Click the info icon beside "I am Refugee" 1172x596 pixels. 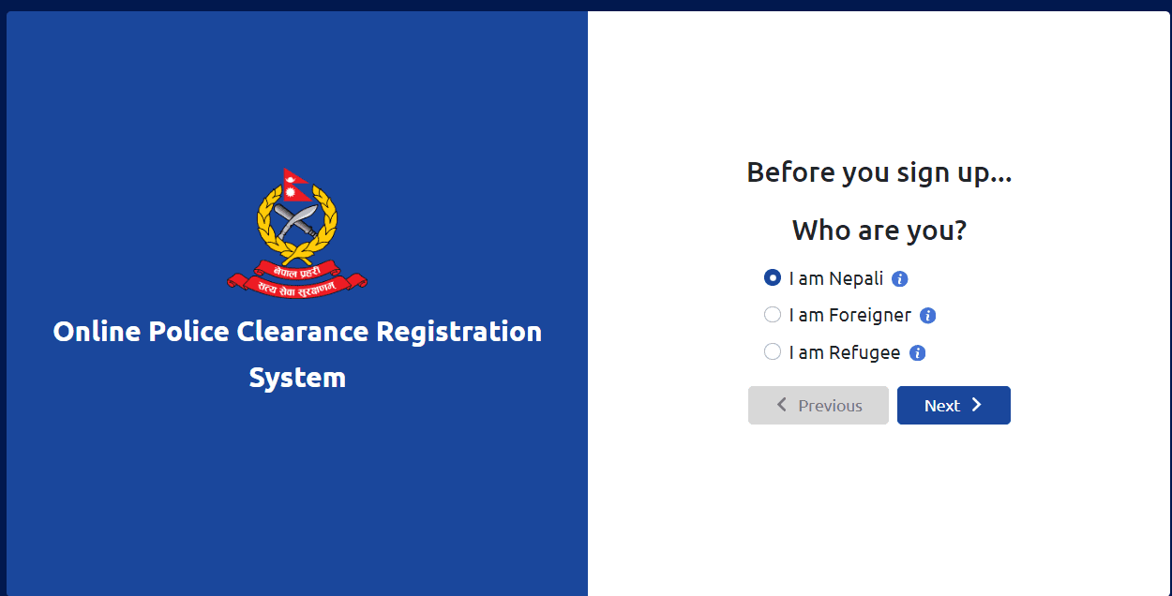pyautogui.click(x=917, y=351)
